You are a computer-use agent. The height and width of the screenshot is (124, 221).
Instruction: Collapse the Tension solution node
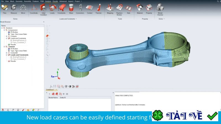4,47
